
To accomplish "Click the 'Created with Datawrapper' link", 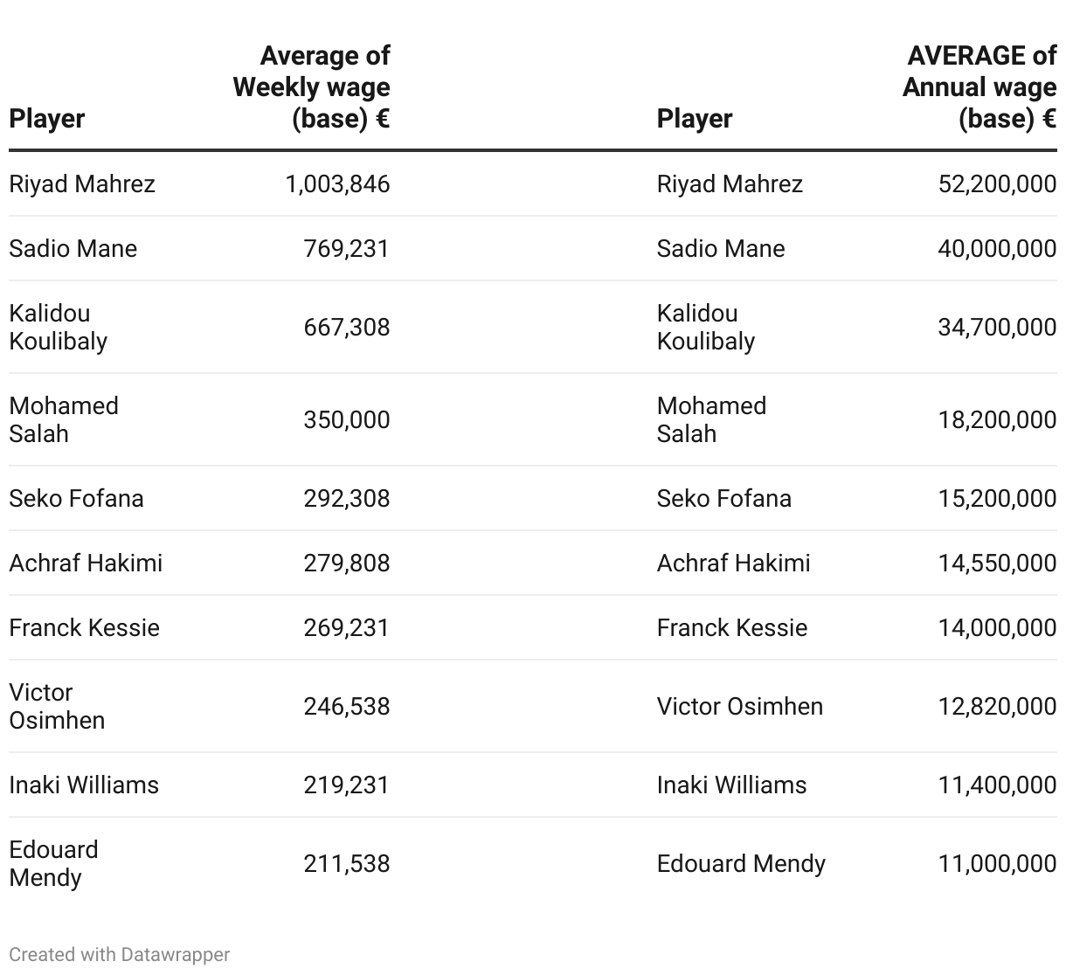I will [120, 954].
